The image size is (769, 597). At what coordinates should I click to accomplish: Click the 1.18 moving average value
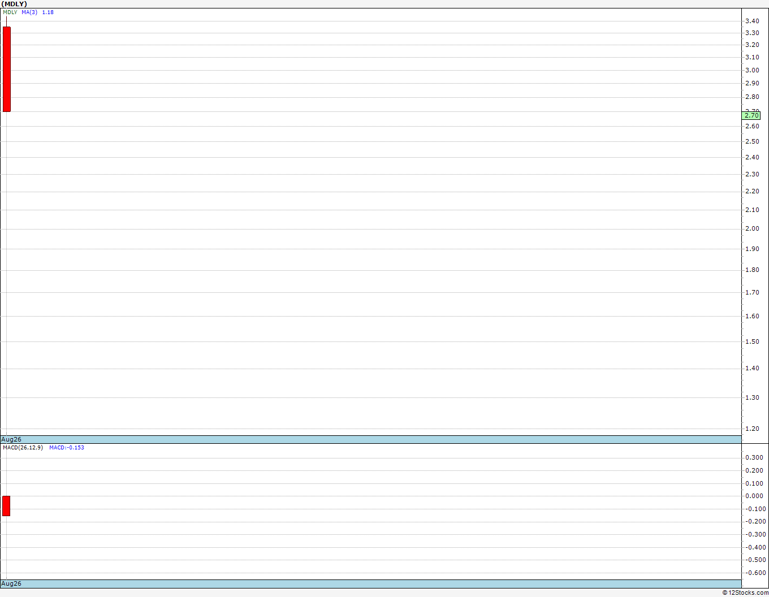click(x=48, y=12)
